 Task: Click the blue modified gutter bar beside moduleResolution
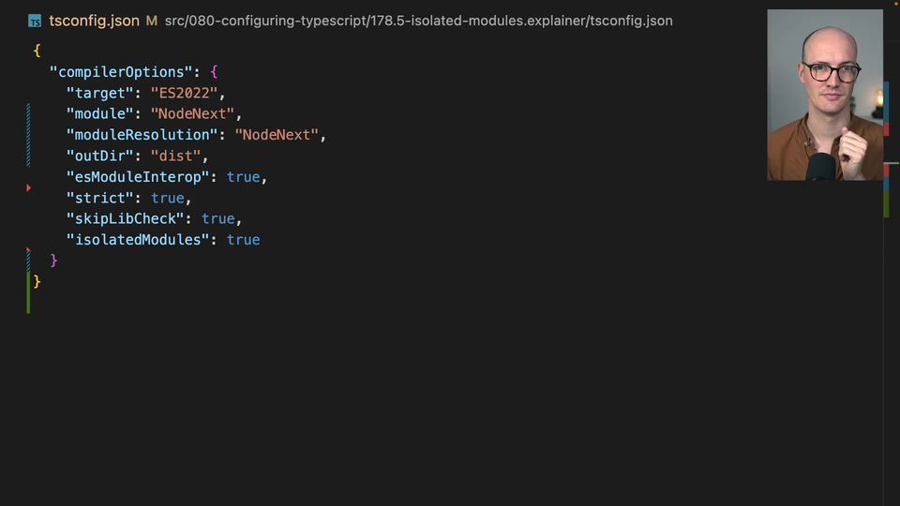click(29, 135)
